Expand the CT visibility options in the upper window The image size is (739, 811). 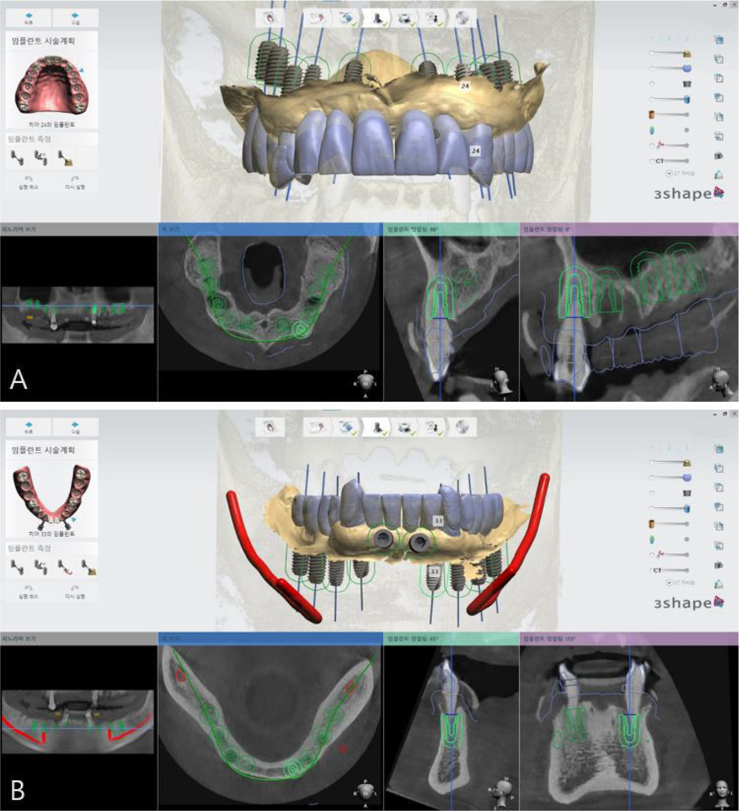pyautogui.click(x=669, y=173)
